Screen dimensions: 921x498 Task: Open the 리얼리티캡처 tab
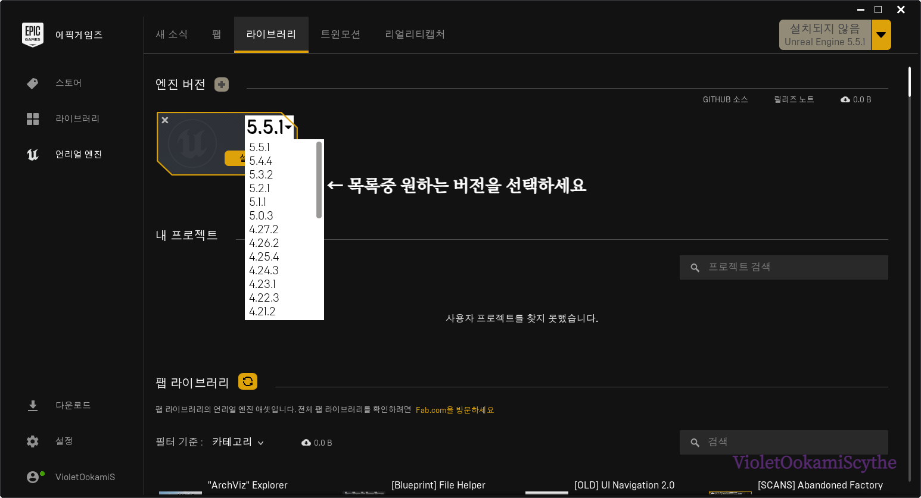click(415, 35)
